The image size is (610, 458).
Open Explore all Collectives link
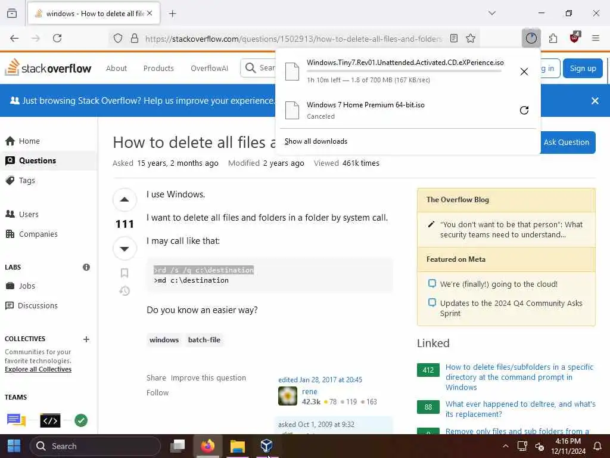click(38, 369)
